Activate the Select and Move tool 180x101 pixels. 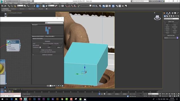coord(37,6)
